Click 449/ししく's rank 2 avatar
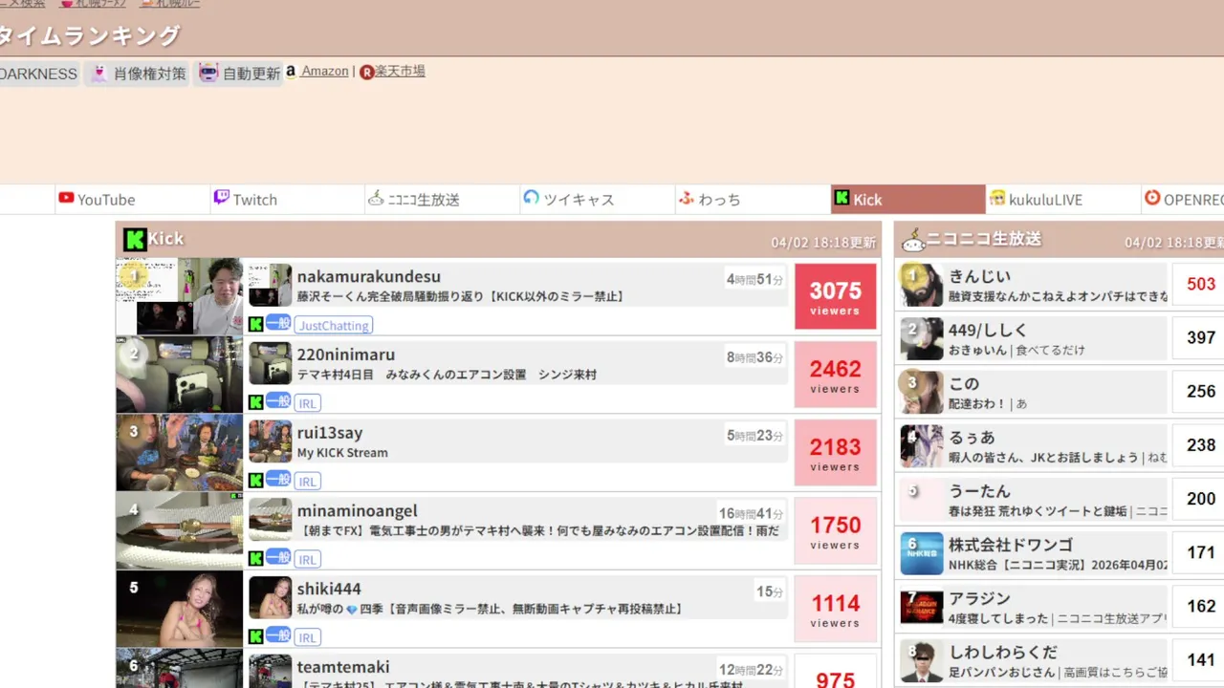The height and width of the screenshot is (688, 1224). point(922,338)
